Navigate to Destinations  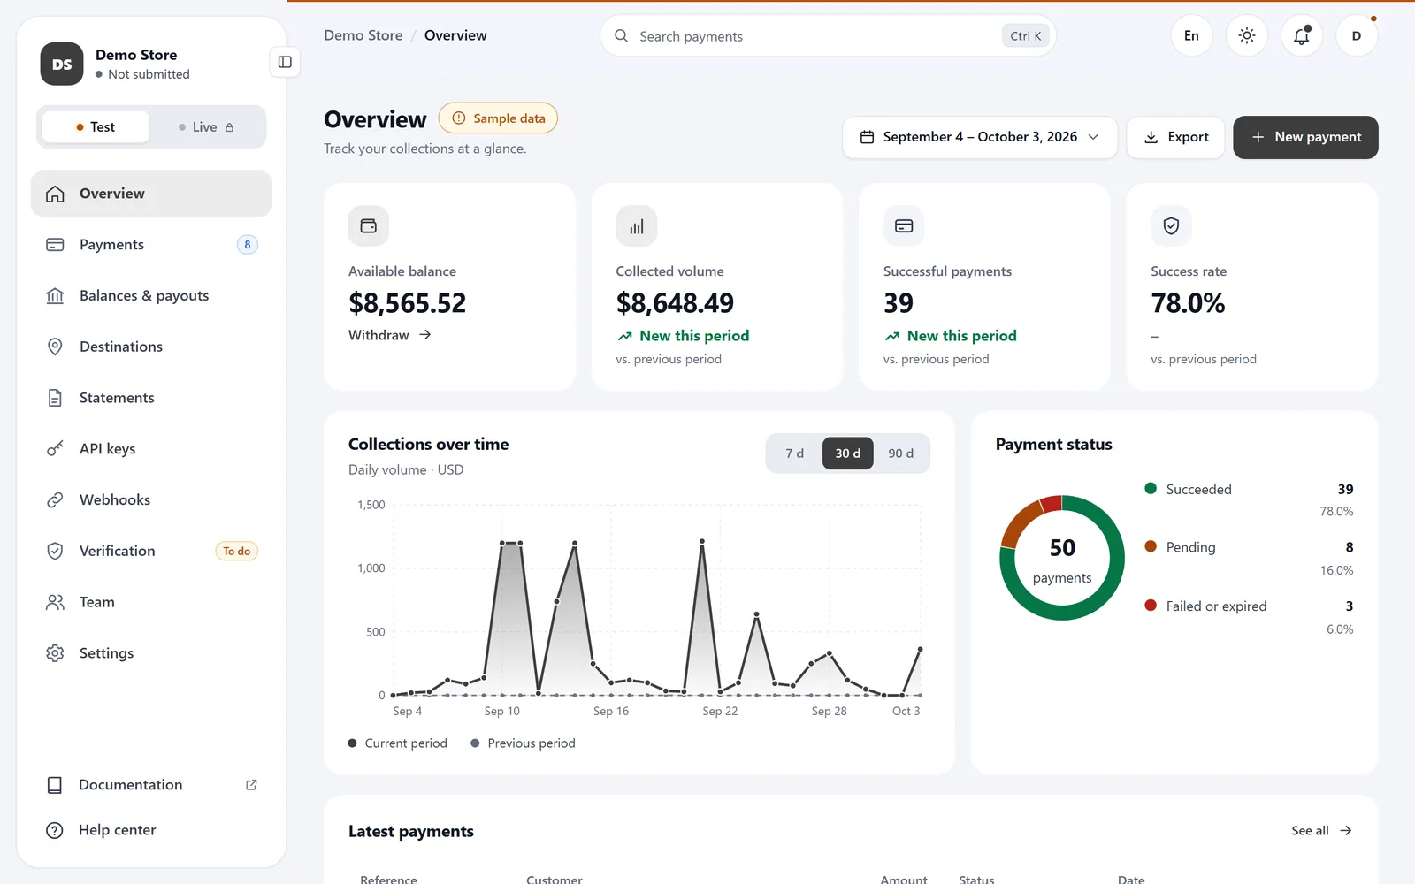pos(151,347)
